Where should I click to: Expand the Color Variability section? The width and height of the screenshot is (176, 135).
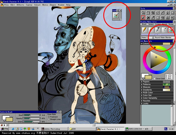pyautogui.click(x=142, y=98)
